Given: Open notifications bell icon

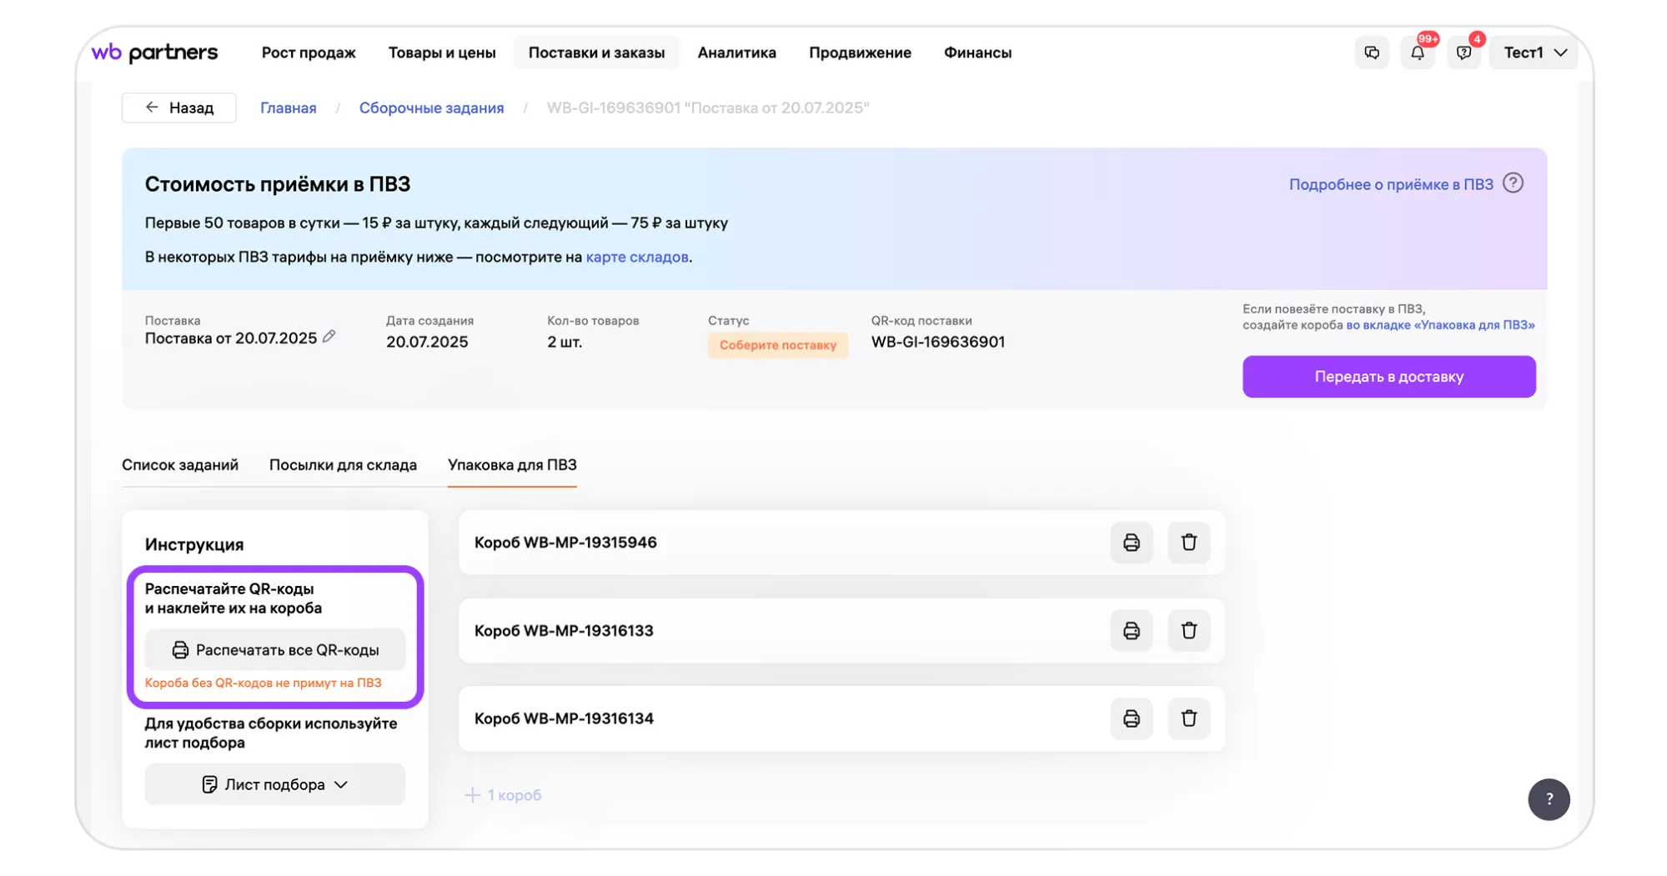Looking at the screenshot, I should pos(1417,53).
